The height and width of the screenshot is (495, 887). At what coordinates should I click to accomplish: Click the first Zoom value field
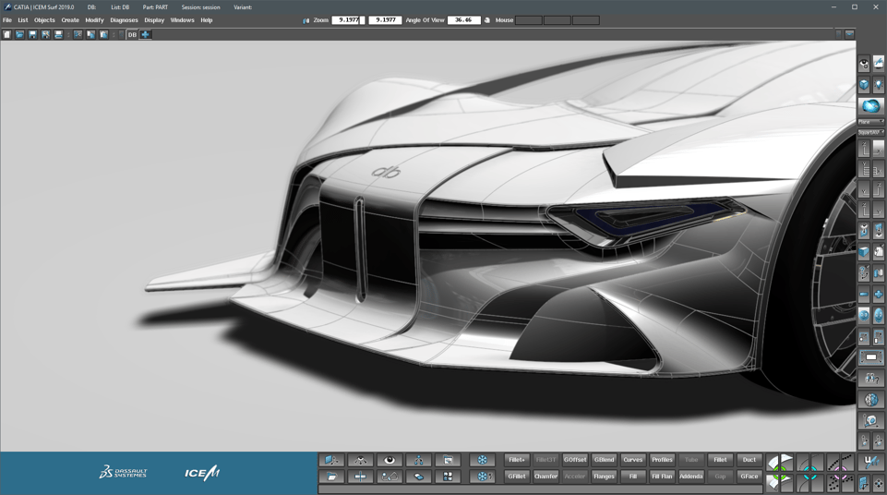coord(348,20)
